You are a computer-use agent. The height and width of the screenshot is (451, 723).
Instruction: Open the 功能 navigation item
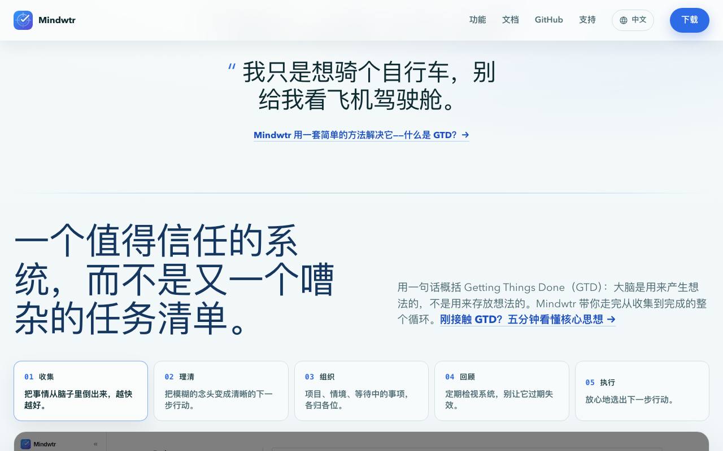pyautogui.click(x=478, y=20)
